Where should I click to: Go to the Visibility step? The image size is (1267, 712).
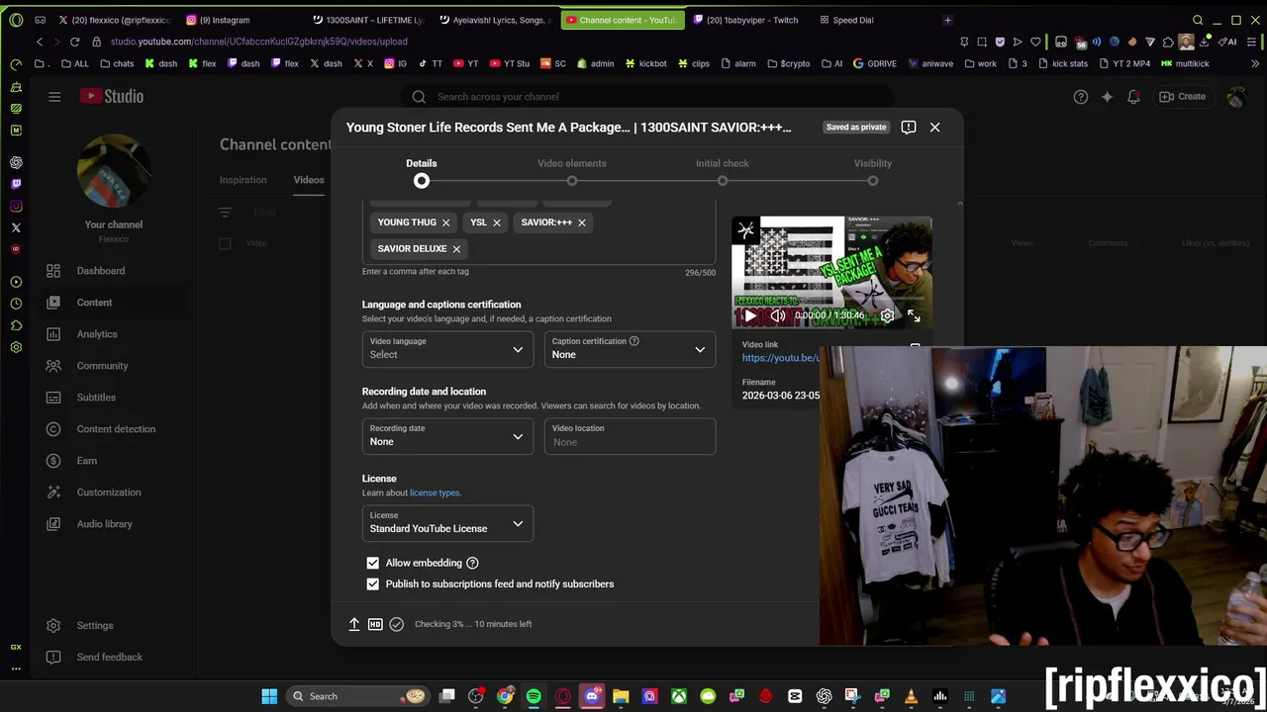(x=873, y=173)
